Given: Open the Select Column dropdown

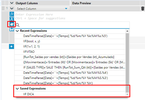Looking at the screenshot, I should 42,9.
